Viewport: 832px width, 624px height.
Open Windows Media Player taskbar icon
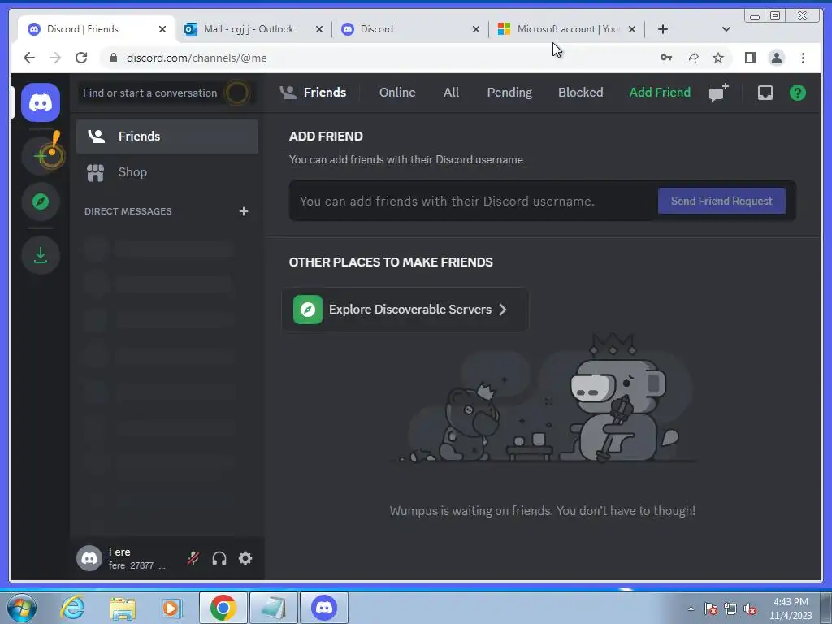pyautogui.click(x=172, y=608)
